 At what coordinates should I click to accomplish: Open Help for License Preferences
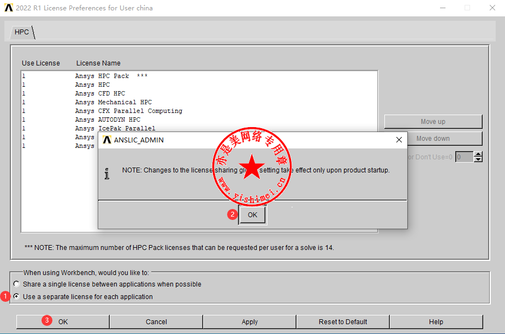pyautogui.click(x=436, y=322)
